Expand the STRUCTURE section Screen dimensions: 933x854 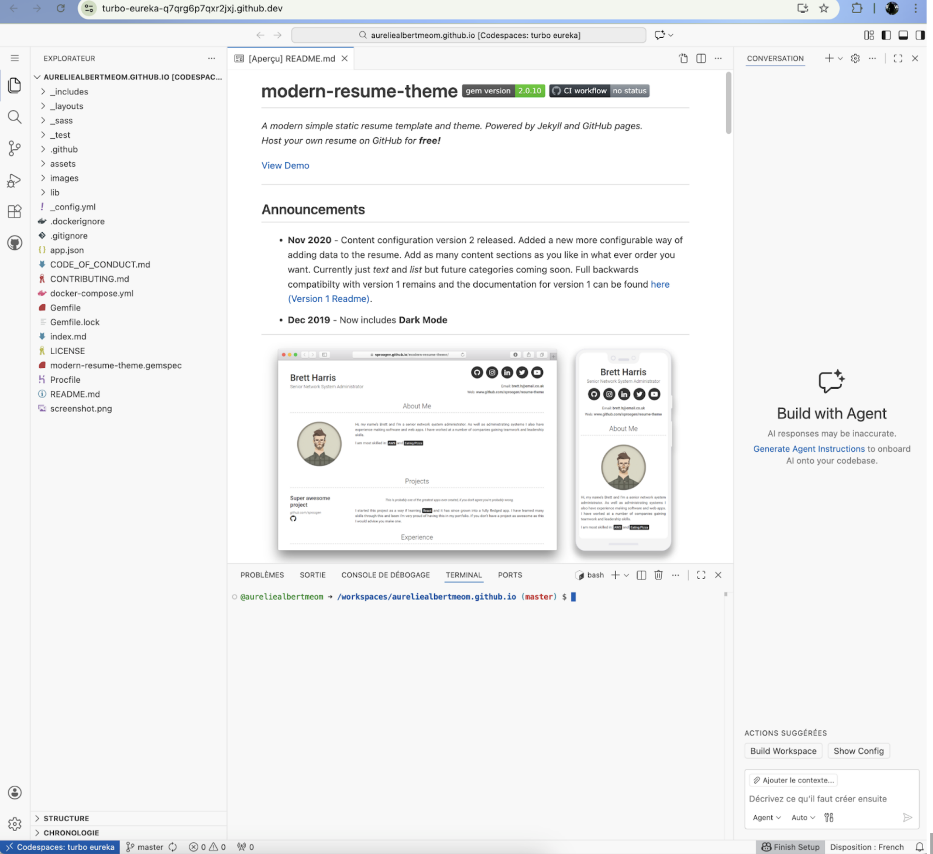click(66, 818)
